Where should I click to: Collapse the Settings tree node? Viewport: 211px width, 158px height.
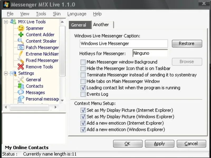pyautogui.click(x=6, y=73)
